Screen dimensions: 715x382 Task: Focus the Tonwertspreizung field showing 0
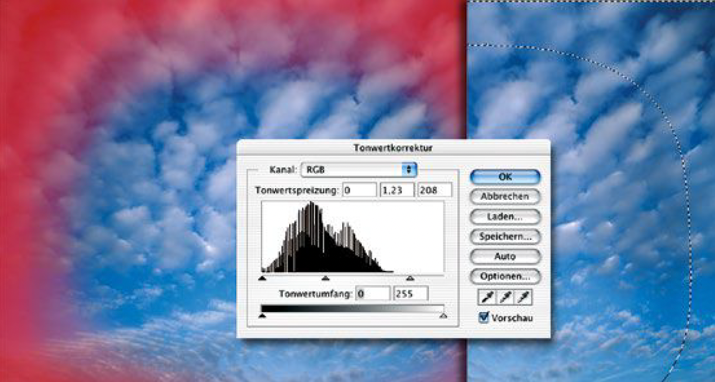coord(359,190)
